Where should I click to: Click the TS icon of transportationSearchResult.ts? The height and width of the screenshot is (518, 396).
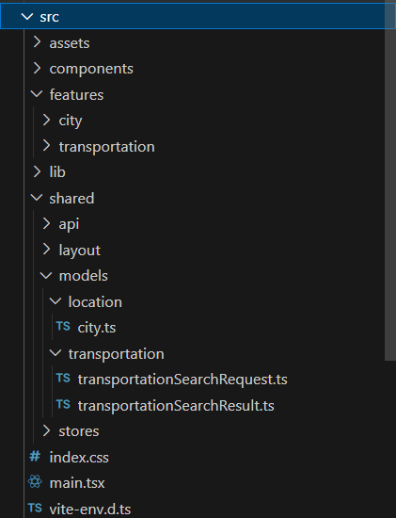(63, 404)
